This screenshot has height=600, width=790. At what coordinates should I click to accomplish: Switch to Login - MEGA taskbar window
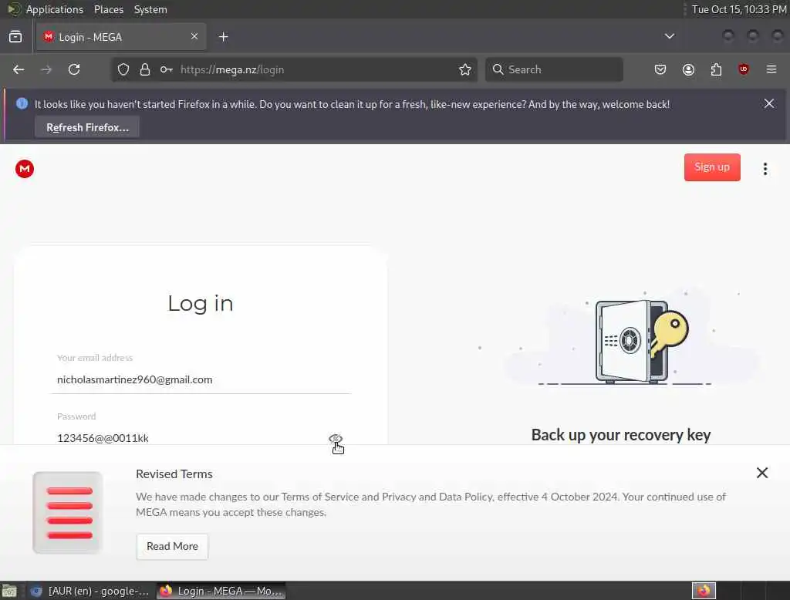pyautogui.click(x=221, y=591)
